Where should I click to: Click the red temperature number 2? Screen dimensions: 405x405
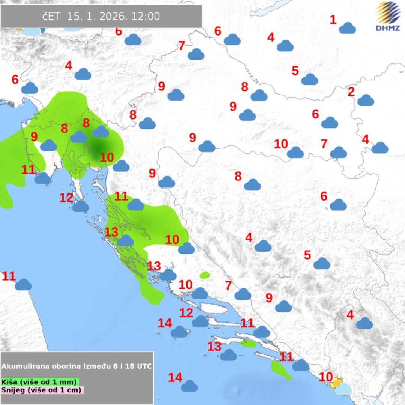351,92
